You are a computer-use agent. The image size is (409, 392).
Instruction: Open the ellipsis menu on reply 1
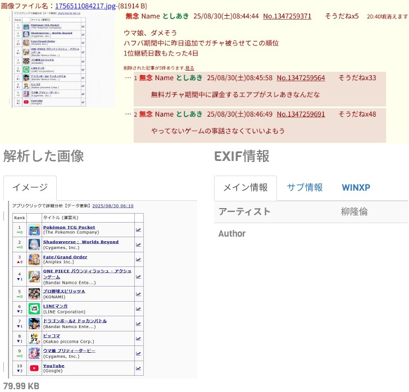pyautogui.click(x=128, y=77)
